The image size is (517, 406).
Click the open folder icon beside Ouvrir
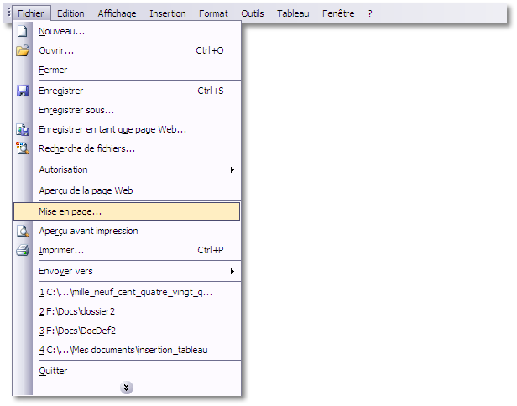pos(23,50)
